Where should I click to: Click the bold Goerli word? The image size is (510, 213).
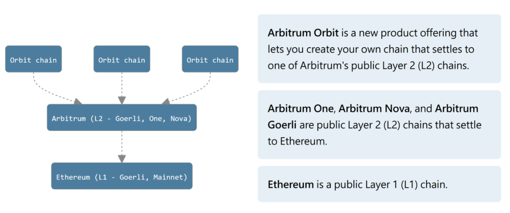[281, 126]
